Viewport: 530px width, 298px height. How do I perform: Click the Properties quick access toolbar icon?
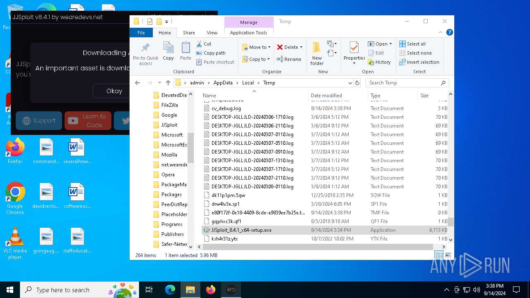pyautogui.click(x=149, y=22)
